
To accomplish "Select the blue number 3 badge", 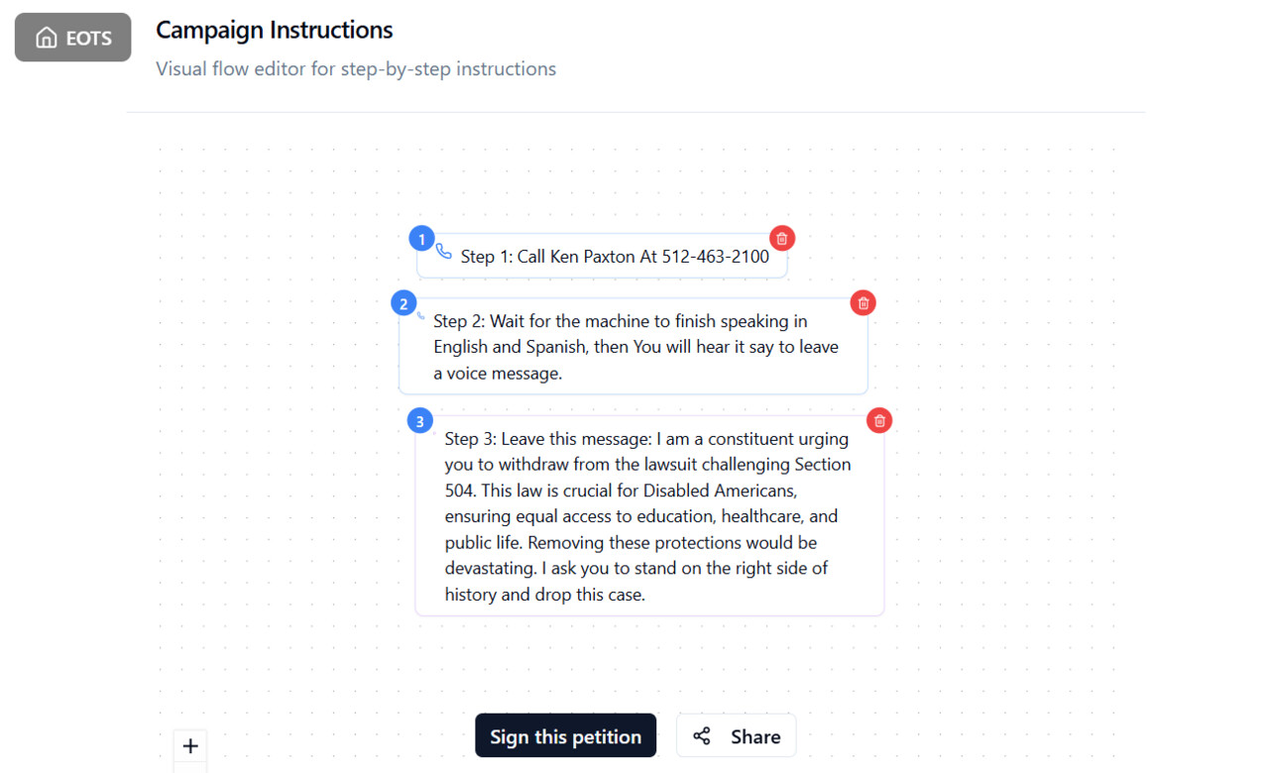I will point(420,421).
